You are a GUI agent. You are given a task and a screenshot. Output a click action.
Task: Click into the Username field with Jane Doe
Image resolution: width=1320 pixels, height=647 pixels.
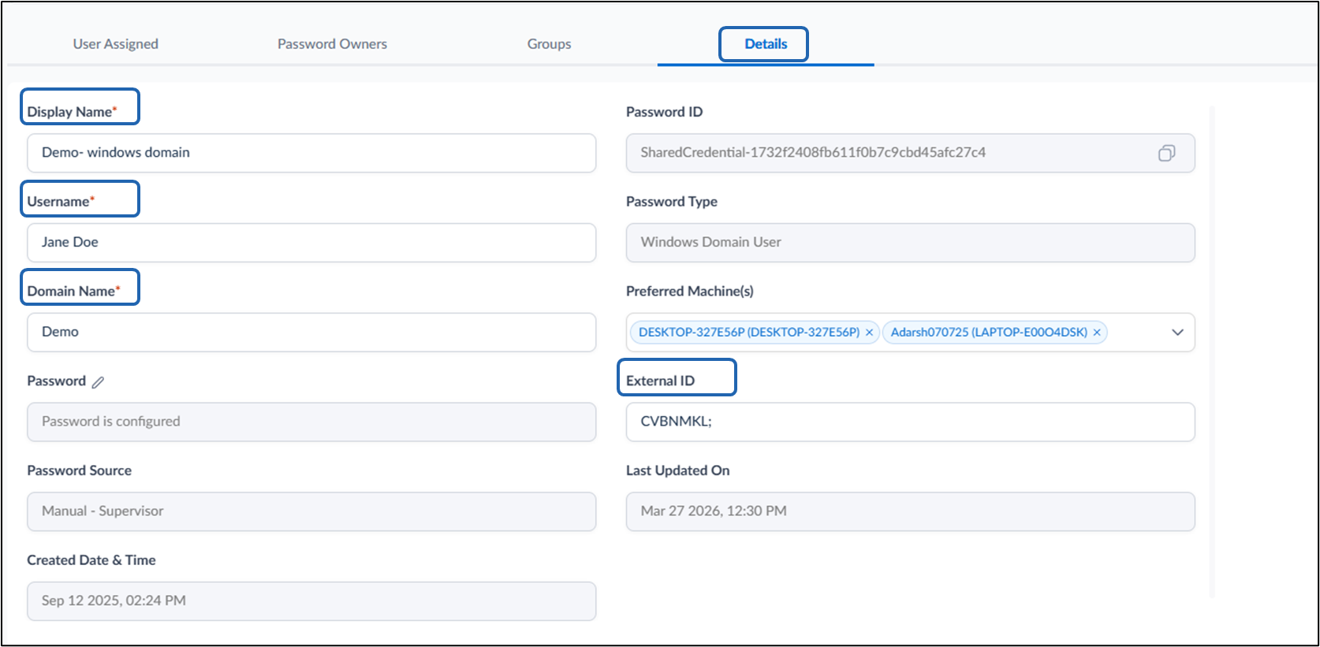[x=311, y=243]
